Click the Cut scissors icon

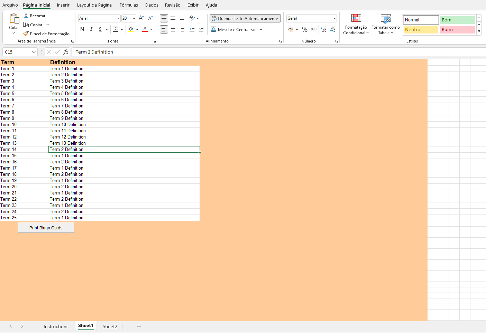(26, 16)
